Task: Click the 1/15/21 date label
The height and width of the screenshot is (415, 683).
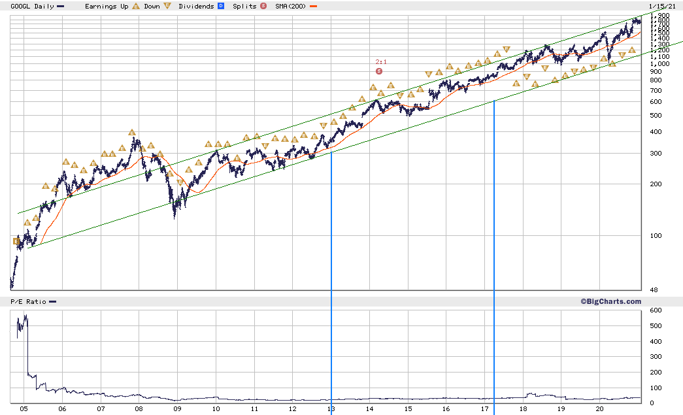Action: pos(662,6)
